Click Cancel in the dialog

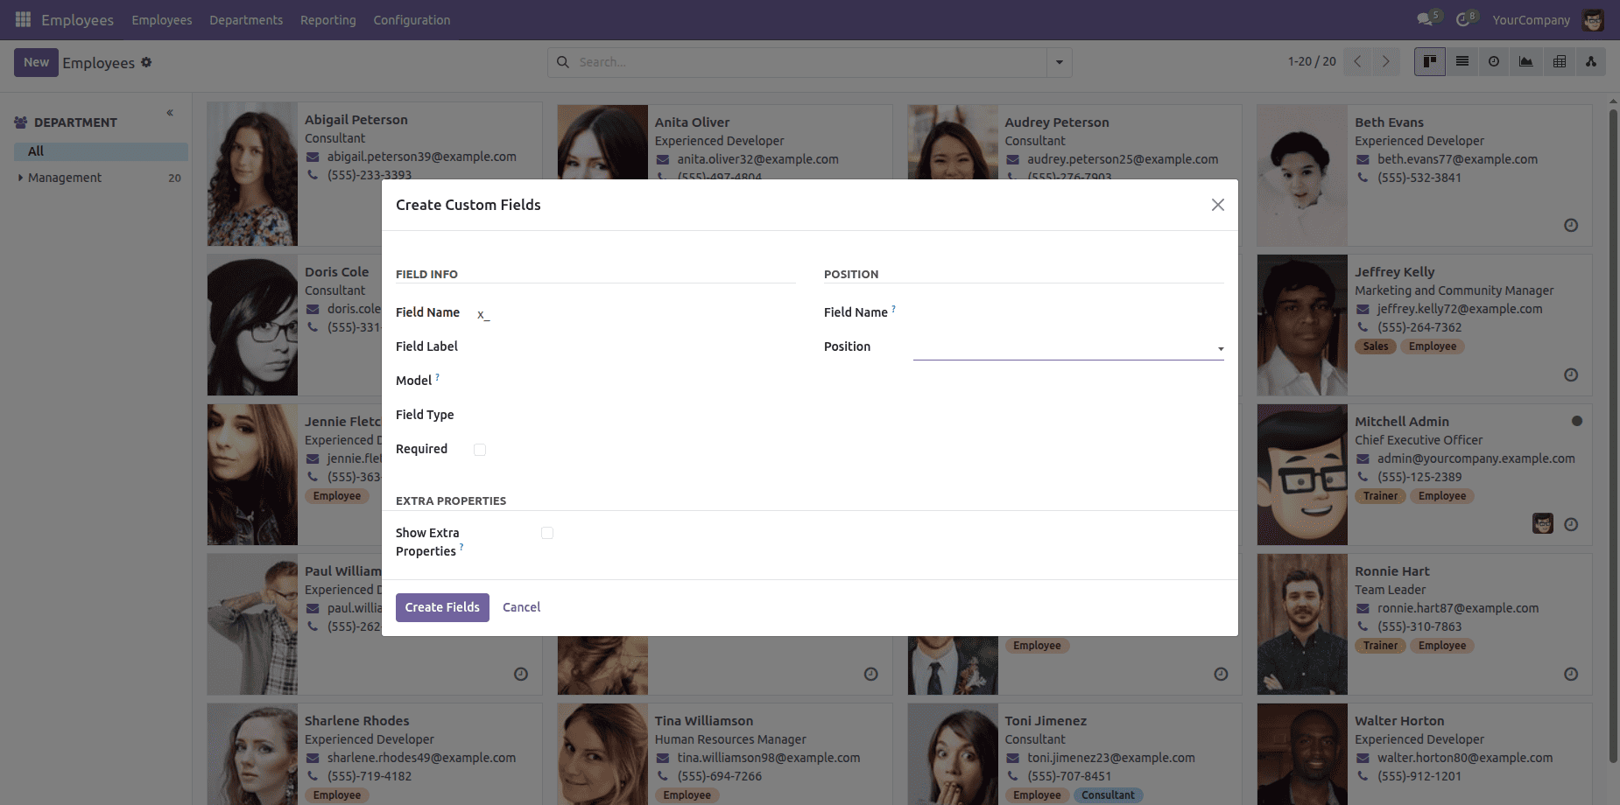pyautogui.click(x=521, y=607)
